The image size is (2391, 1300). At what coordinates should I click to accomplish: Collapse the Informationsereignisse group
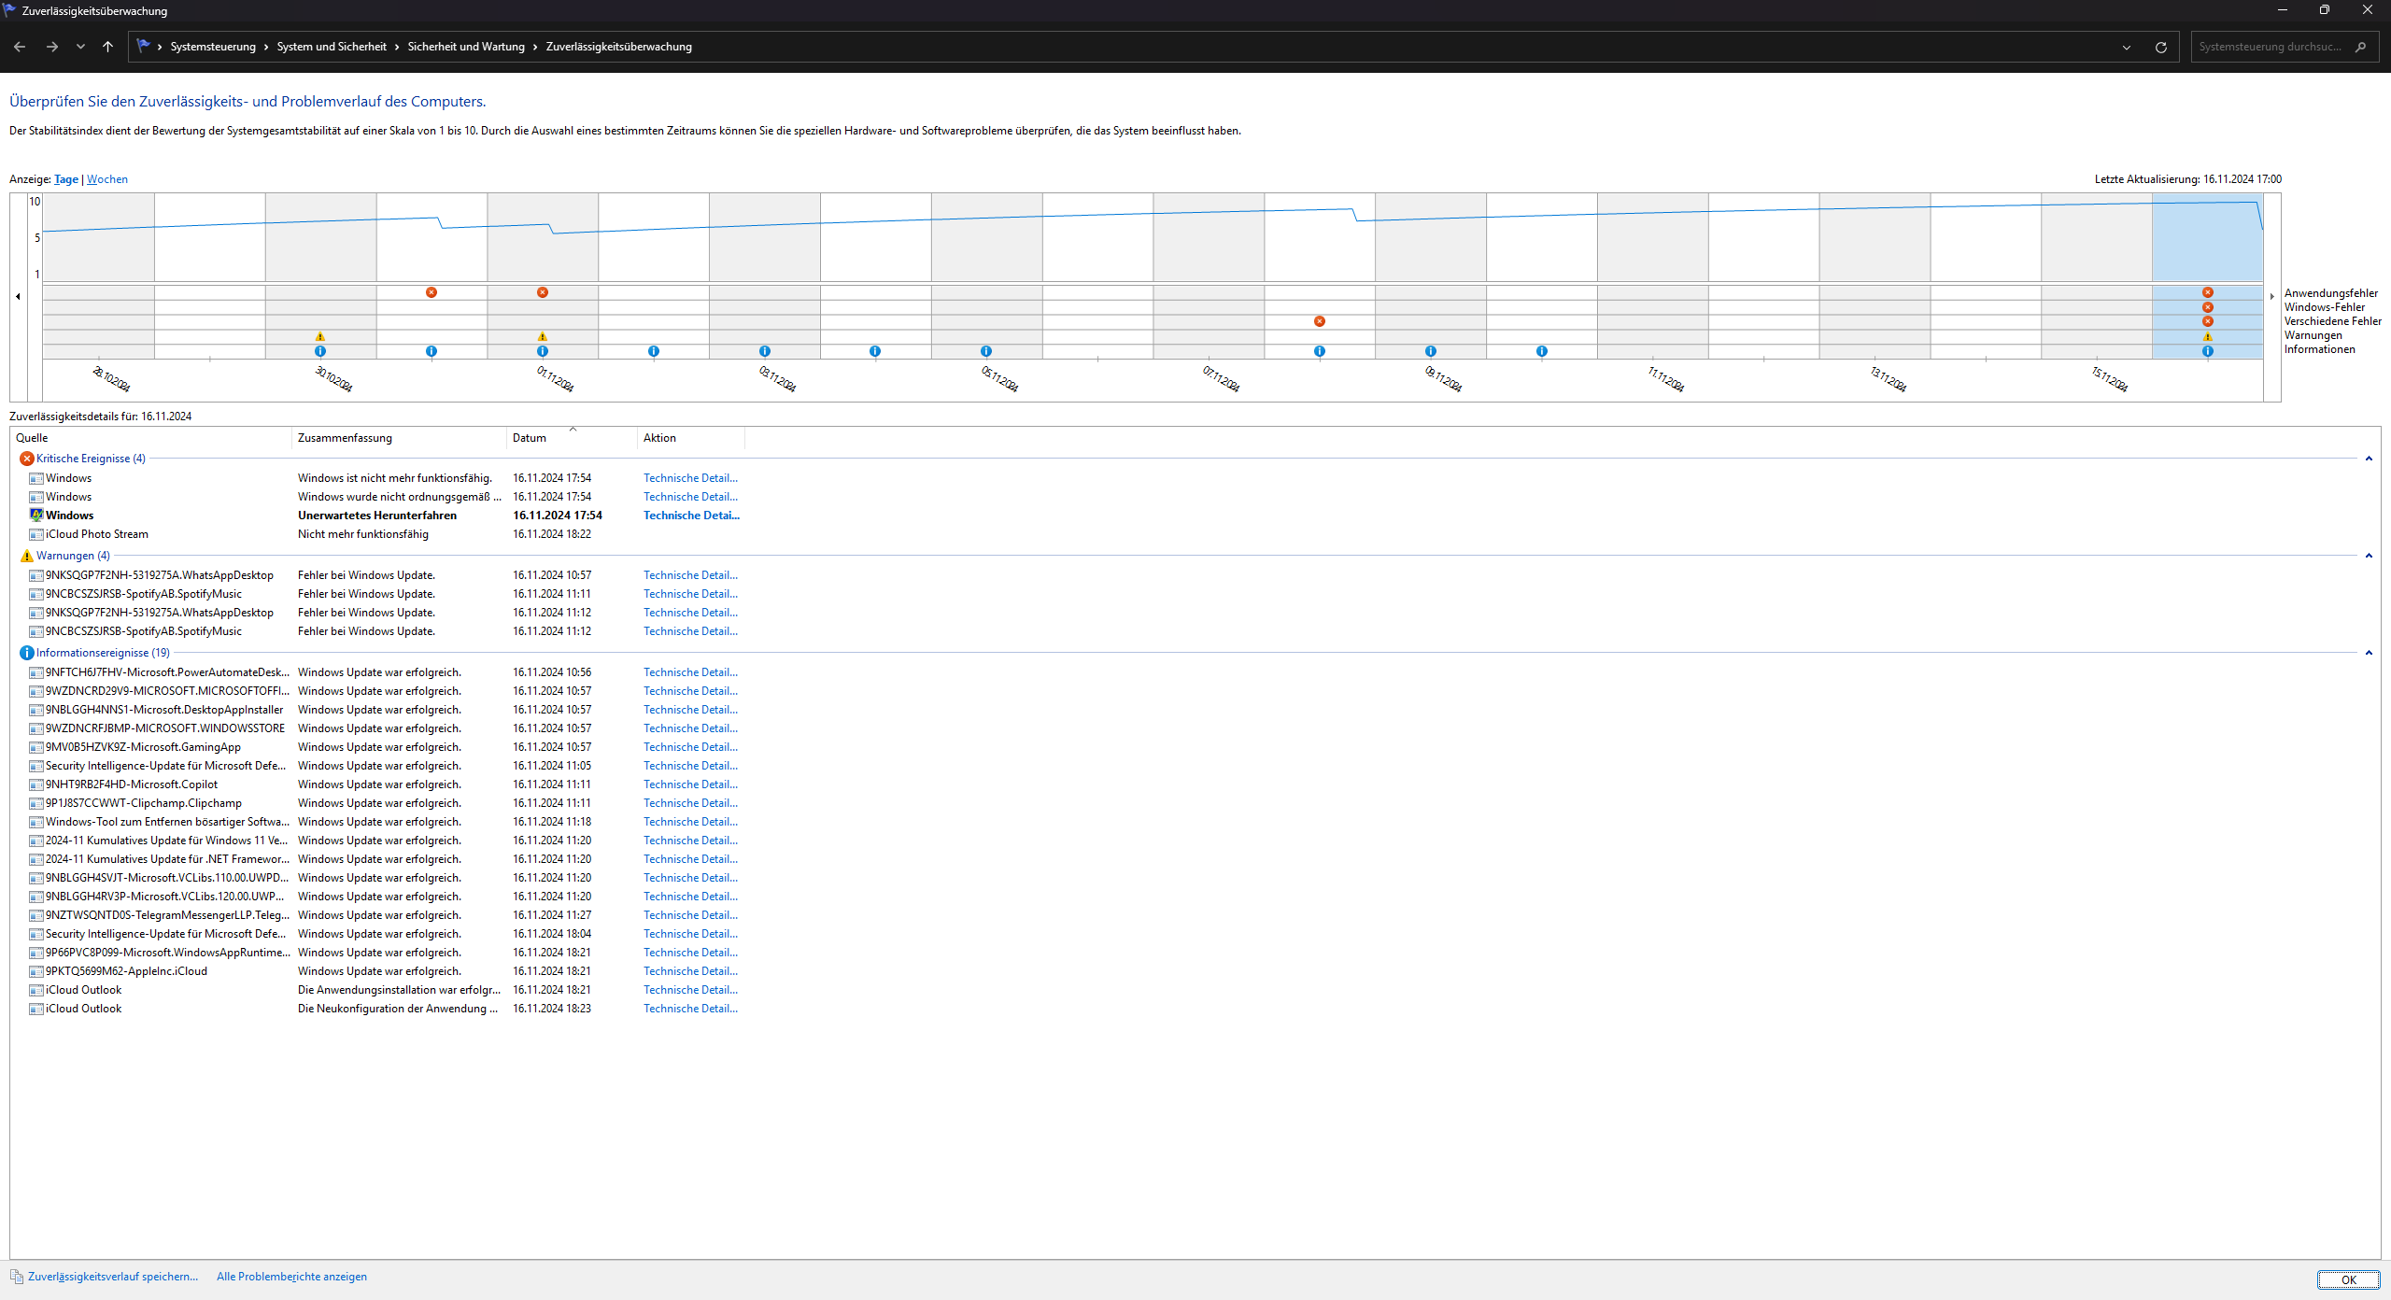click(x=2368, y=653)
